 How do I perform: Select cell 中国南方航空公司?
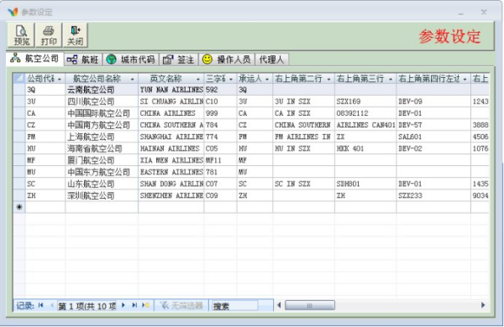click(102, 125)
